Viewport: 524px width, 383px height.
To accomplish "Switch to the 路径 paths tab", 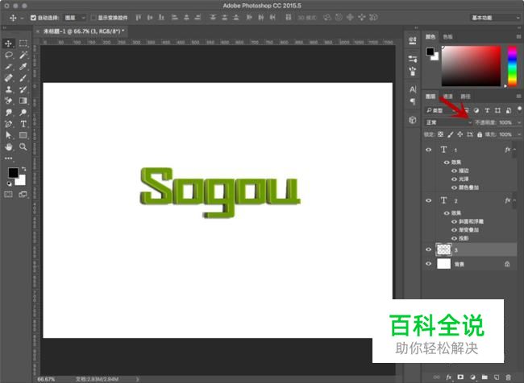I will (465, 97).
